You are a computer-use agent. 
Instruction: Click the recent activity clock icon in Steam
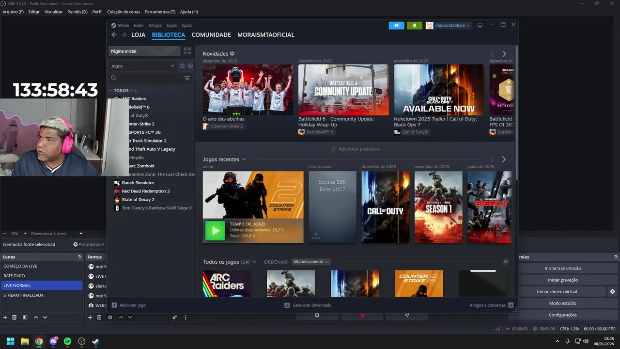tap(182, 66)
